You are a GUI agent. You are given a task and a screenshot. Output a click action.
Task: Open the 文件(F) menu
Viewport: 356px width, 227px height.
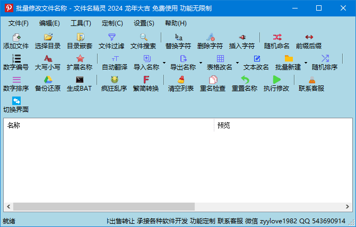coord(19,23)
